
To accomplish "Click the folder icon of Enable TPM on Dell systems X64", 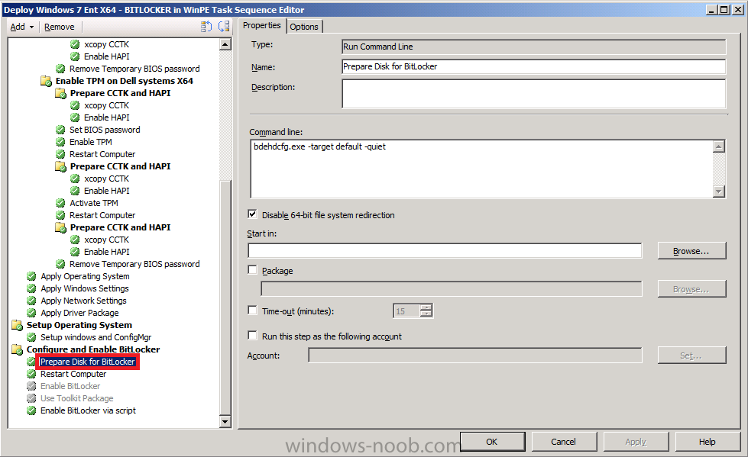I will (x=46, y=81).
